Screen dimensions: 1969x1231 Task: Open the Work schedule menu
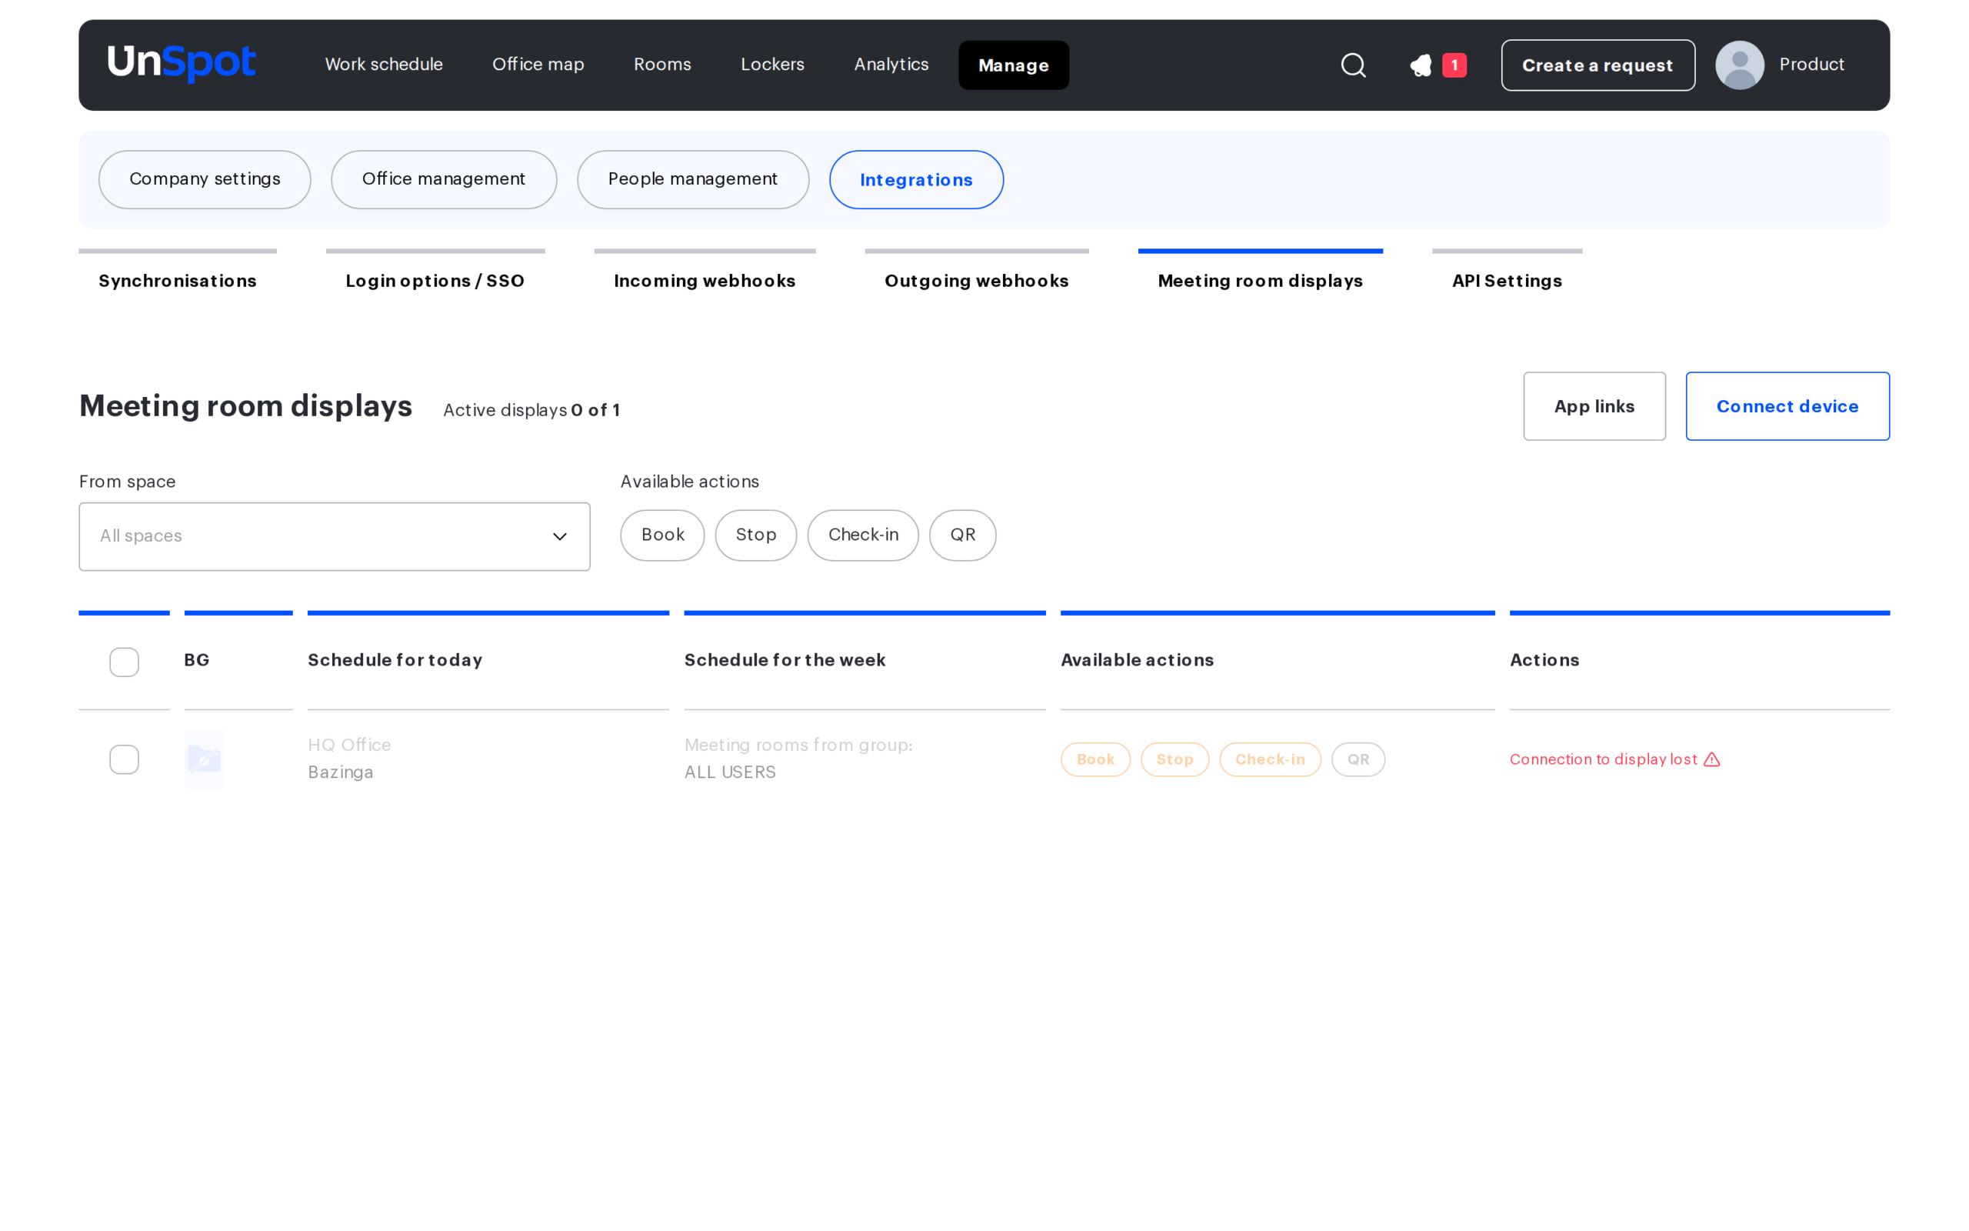384,65
